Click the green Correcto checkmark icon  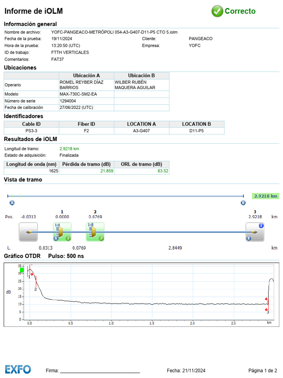217,11
